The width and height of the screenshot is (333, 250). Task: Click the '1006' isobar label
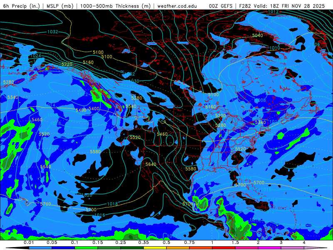tap(315, 44)
